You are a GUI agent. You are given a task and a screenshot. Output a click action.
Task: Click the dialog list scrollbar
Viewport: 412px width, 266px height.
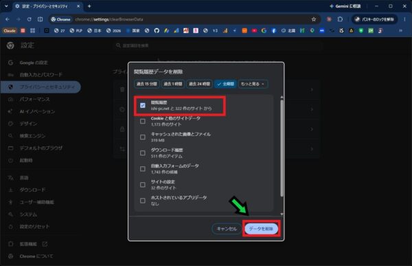(x=282, y=148)
